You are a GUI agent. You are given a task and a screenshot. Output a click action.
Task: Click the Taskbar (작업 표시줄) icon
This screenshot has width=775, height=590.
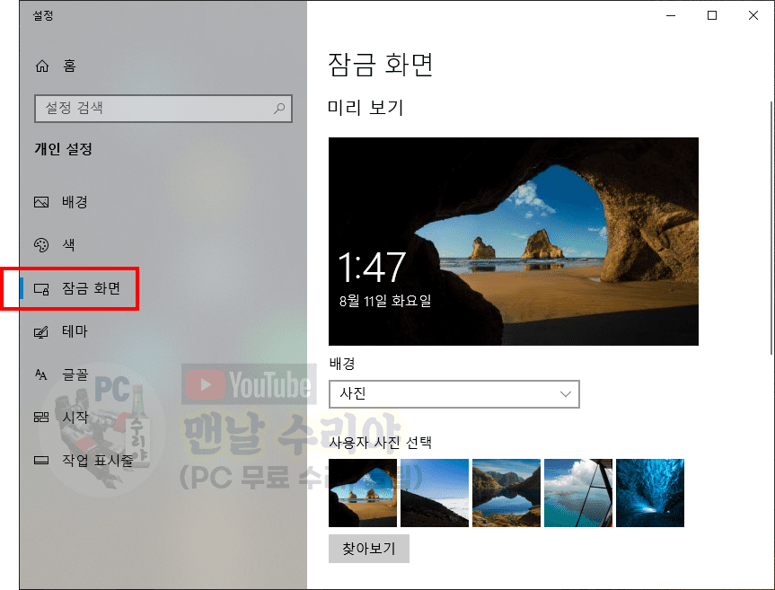point(41,461)
